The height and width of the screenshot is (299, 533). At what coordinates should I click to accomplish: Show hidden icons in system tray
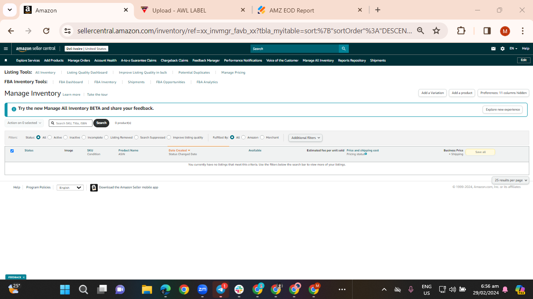pos(384,289)
